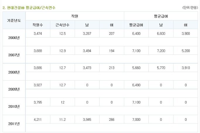Select the '근속년수' column header
The image size is (200, 133).
click(x=62, y=25)
